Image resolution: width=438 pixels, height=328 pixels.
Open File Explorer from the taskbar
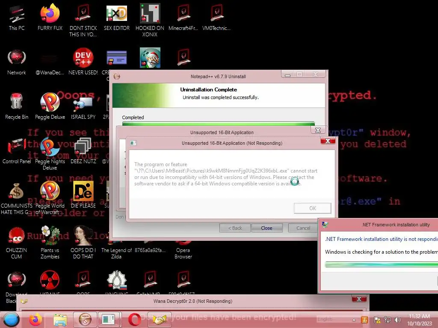pos(60,319)
